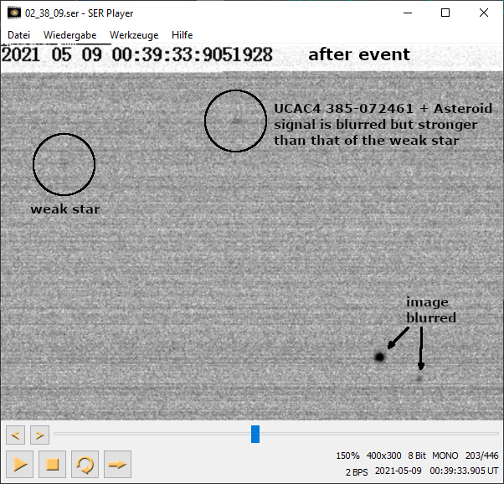This screenshot has height=484, width=504.
Task: Stop playback with the square button
Action: pyautogui.click(x=52, y=464)
